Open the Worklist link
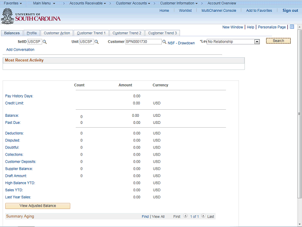 [185, 10]
